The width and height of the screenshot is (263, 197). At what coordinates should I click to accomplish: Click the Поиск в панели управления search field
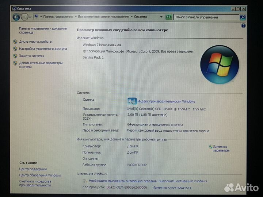point(206,17)
